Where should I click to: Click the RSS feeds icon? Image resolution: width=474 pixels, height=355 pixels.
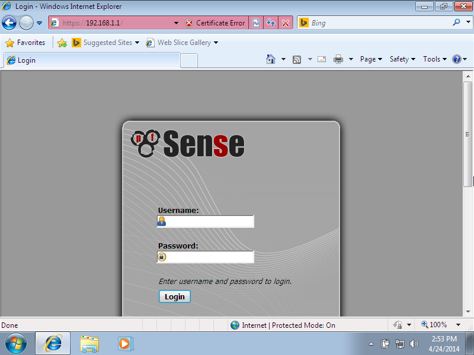pyautogui.click(x=297, y=60)
